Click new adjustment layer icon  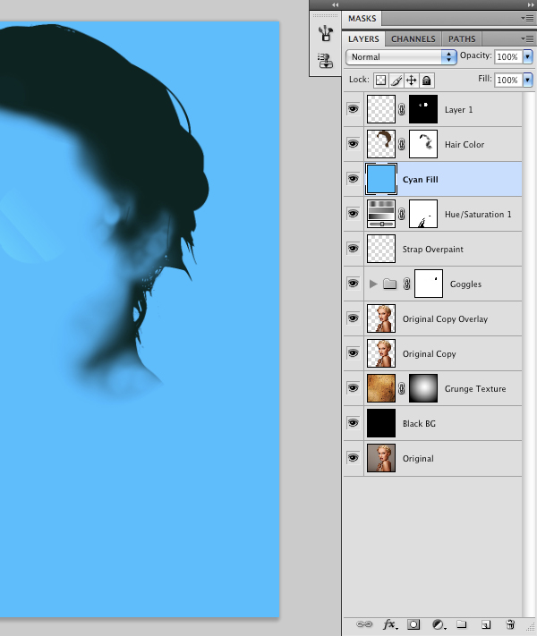tap(438, 624)
